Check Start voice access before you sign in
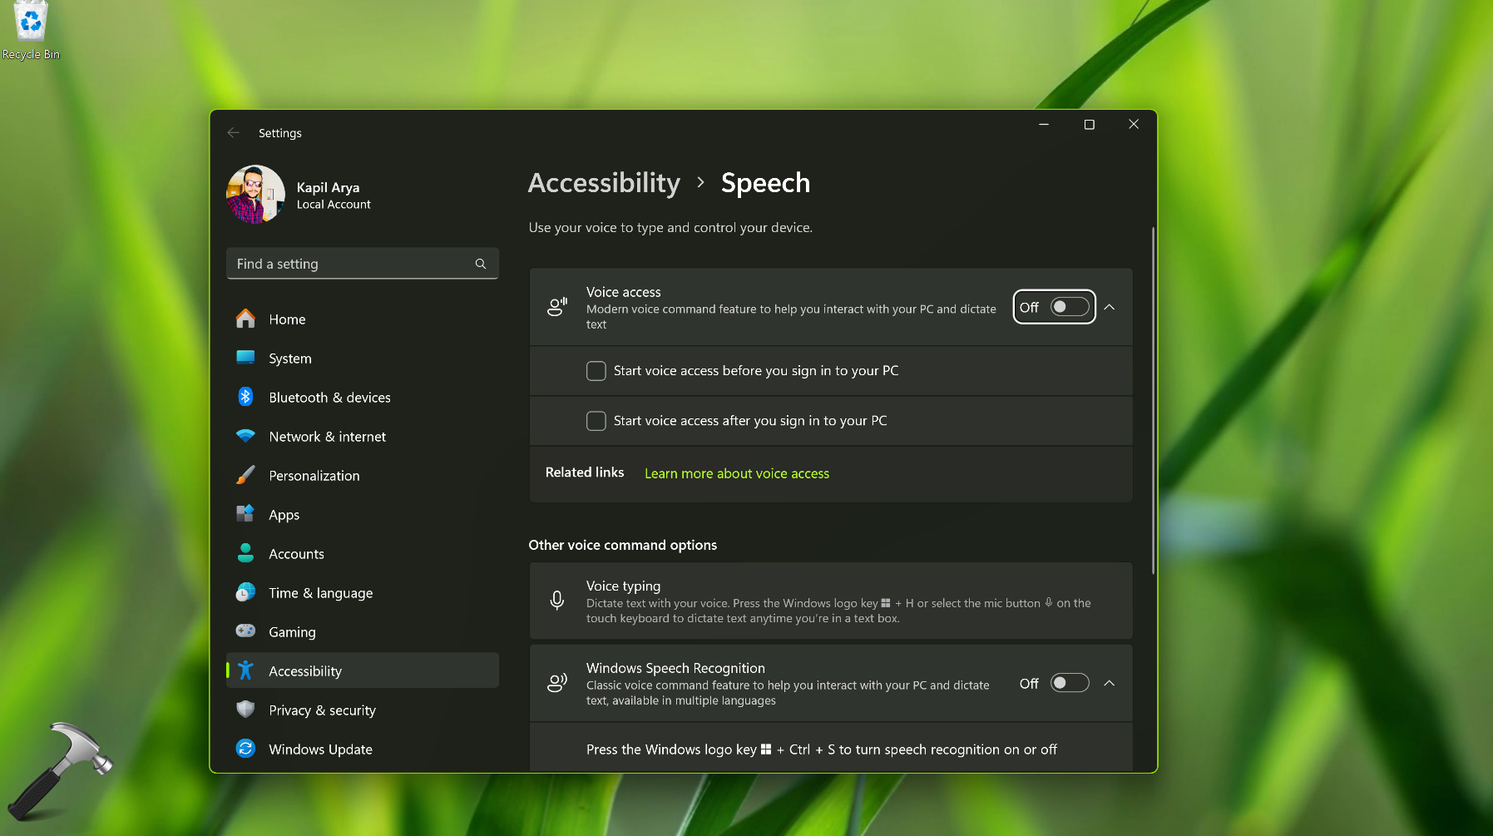This screenshot has height=836, width=1493. coord(596,371)
